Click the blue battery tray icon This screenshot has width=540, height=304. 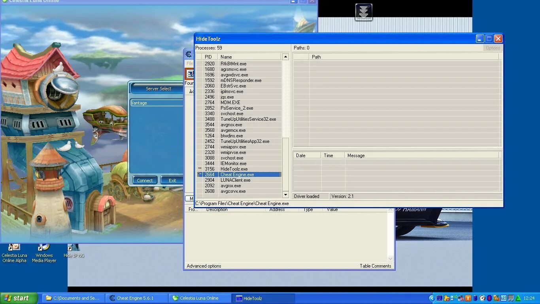tap(475, 298)
